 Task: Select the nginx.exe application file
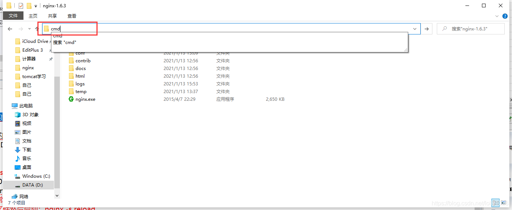tap(82, 99)
